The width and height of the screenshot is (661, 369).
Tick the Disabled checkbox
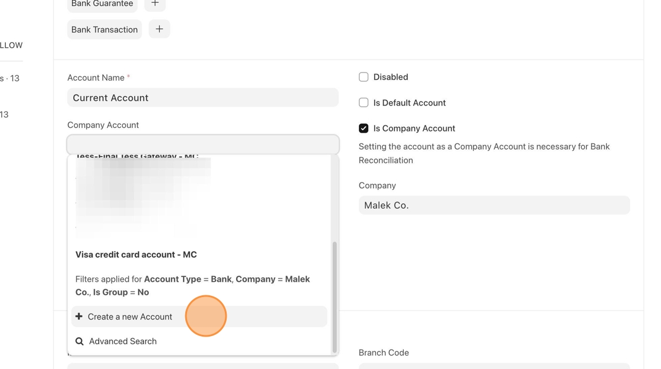[x=364, y=77]
